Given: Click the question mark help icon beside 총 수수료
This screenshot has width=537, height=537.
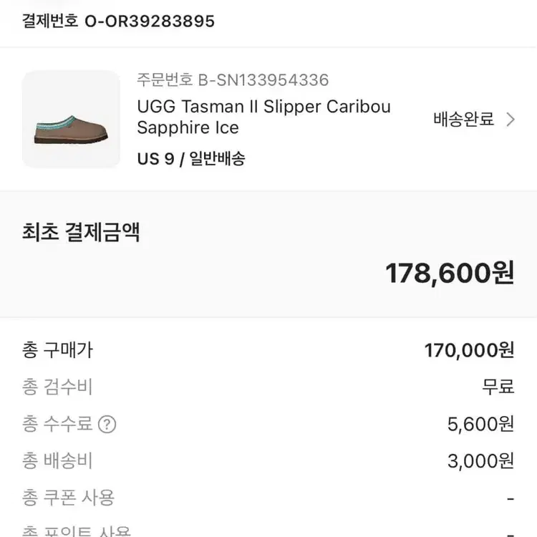Looking at the screenshot, I should 107,425.
